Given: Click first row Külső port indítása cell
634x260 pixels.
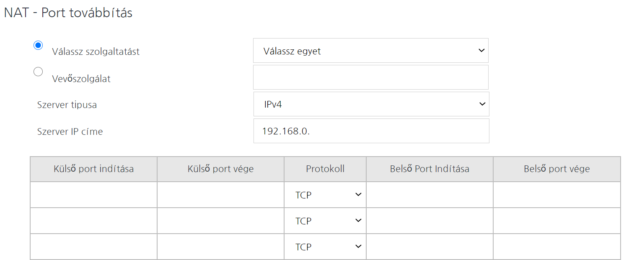Looking at the screenshot, I should point(94,195).
